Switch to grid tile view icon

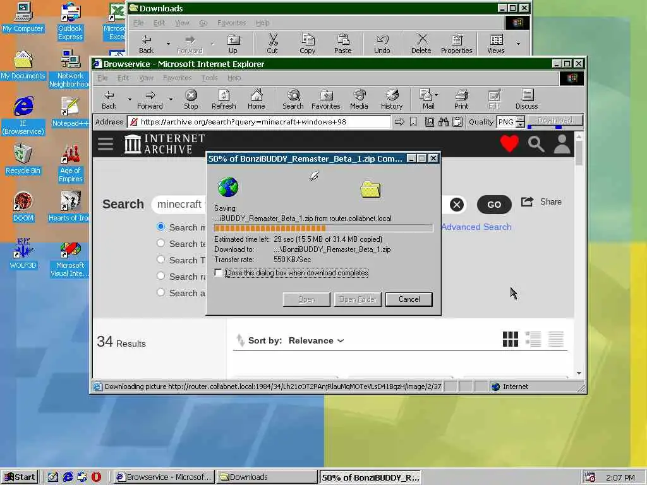coord(511,339)
